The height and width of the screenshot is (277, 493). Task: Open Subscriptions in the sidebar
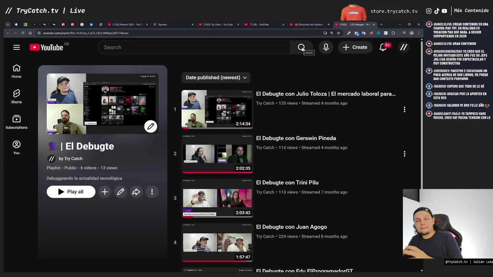16,122
